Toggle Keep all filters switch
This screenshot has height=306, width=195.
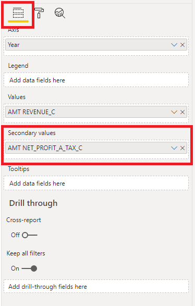29,268
